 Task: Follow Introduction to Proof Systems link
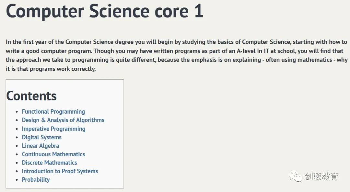(x=60, y=171)
